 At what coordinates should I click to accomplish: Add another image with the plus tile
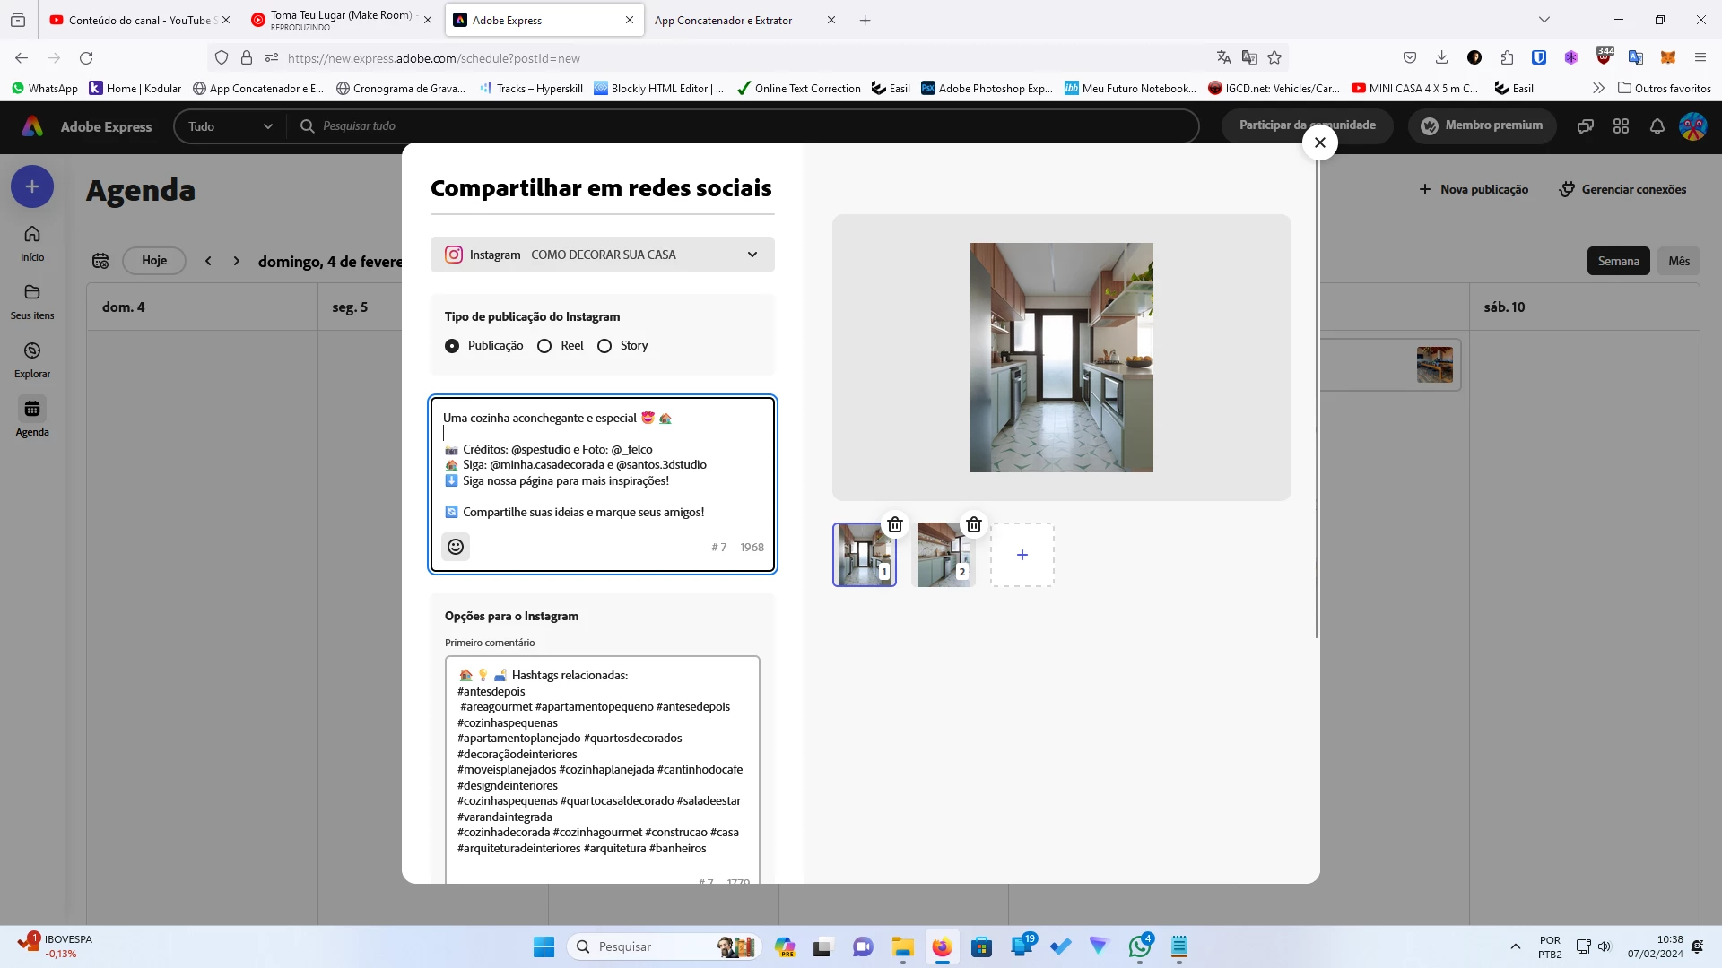coord(1022,555)
